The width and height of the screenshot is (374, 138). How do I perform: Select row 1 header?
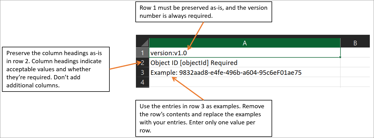(143, 53)
